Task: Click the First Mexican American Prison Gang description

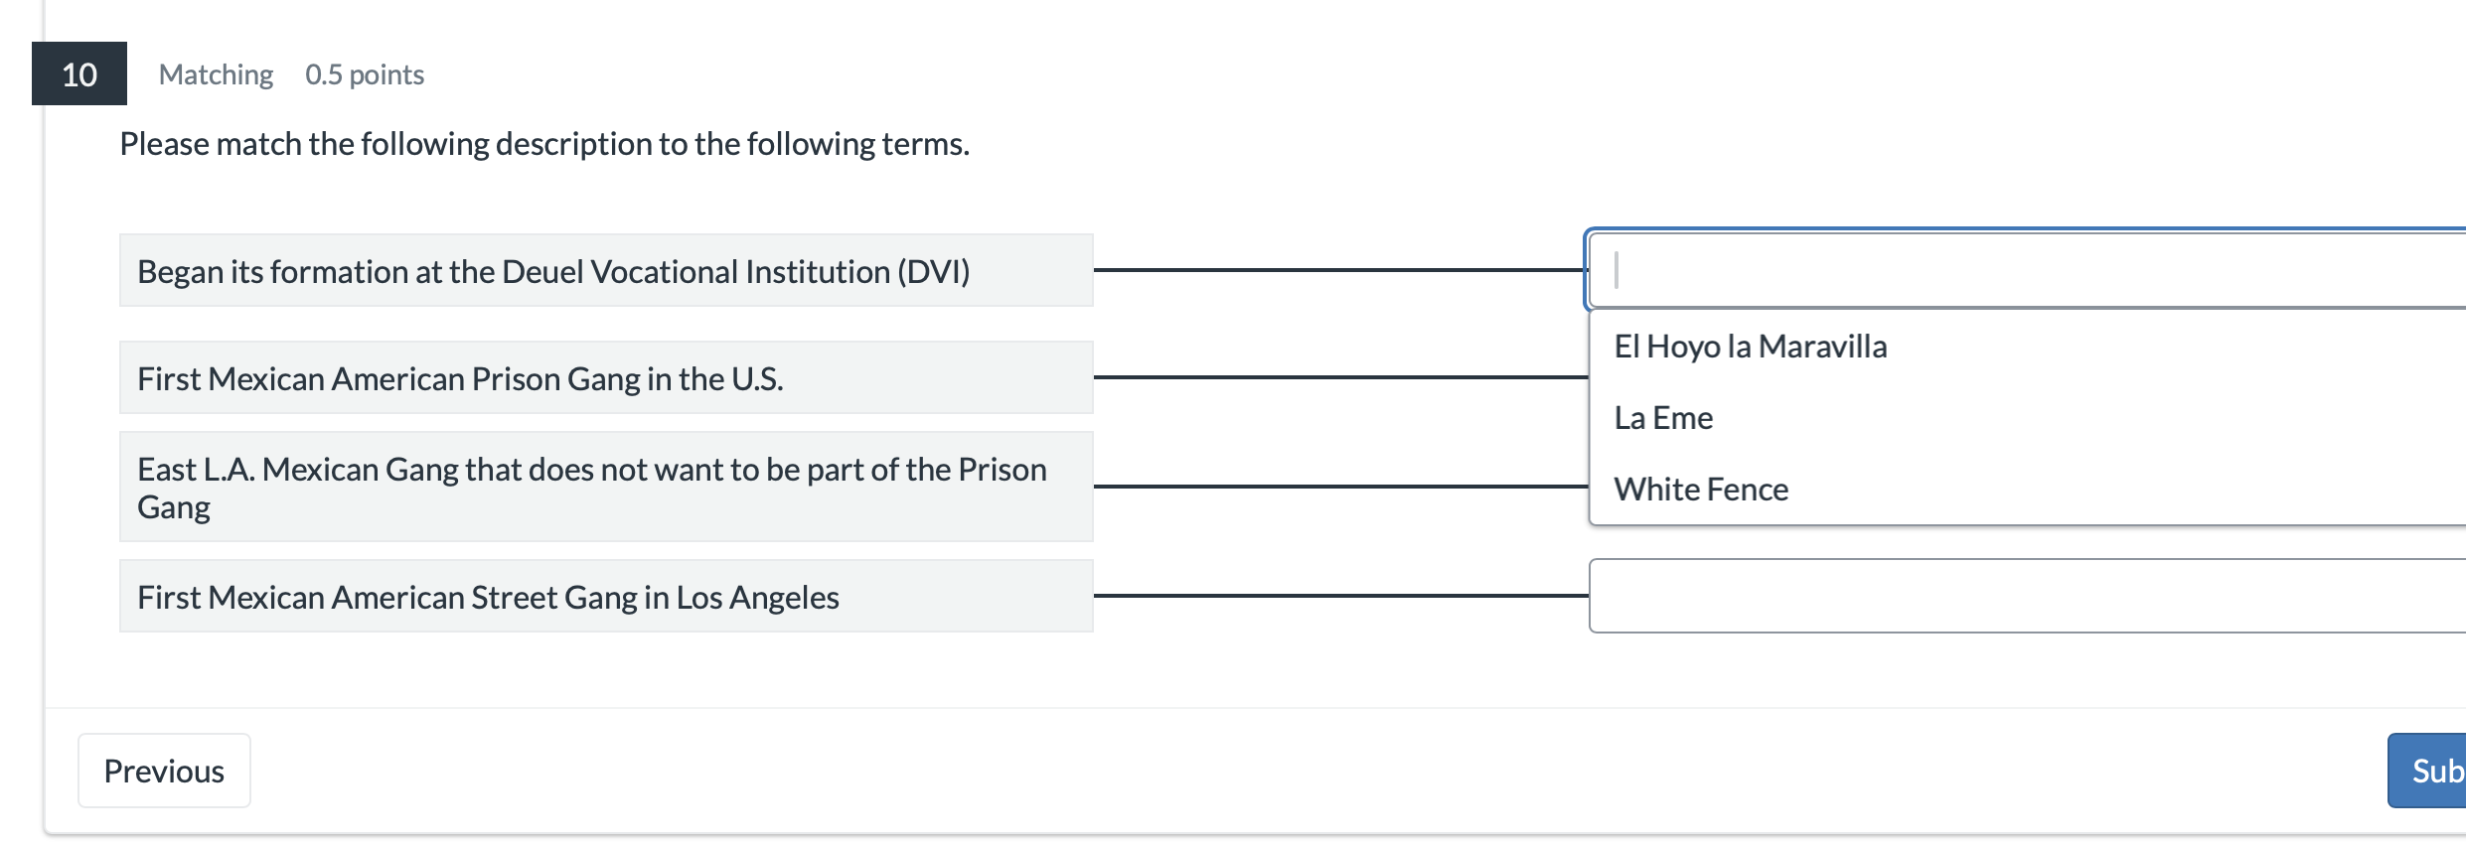Action: click(606, 378)
